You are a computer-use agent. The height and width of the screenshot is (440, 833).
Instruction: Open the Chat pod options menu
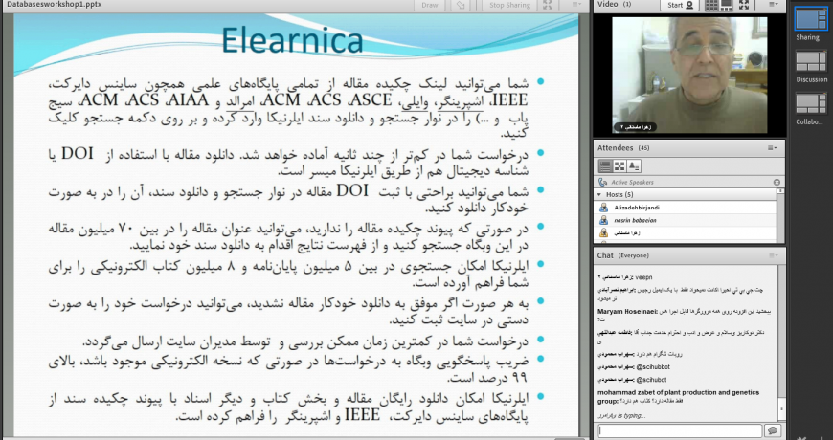[773, 255]
